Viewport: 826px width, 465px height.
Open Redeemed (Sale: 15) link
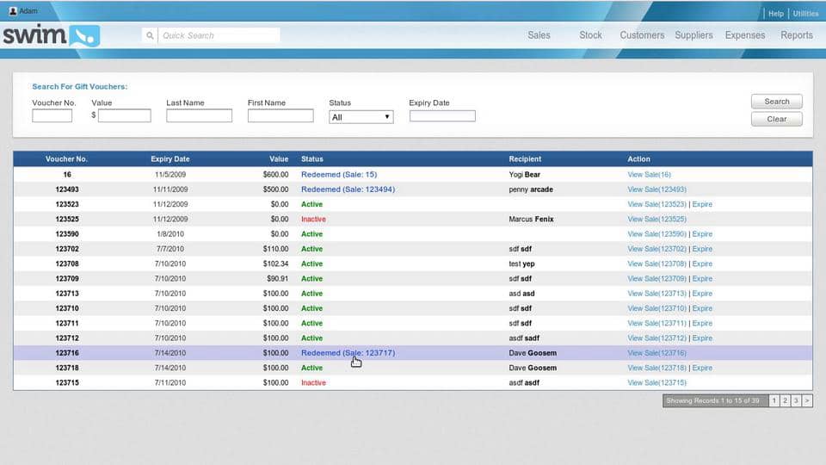pos(339,175)
